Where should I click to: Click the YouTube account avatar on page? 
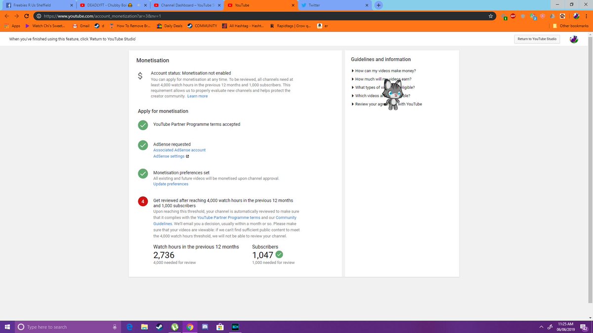574,39
